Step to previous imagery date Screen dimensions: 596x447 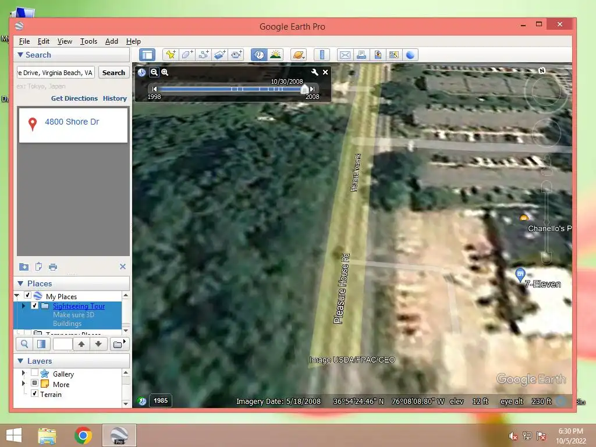point(154,89)
